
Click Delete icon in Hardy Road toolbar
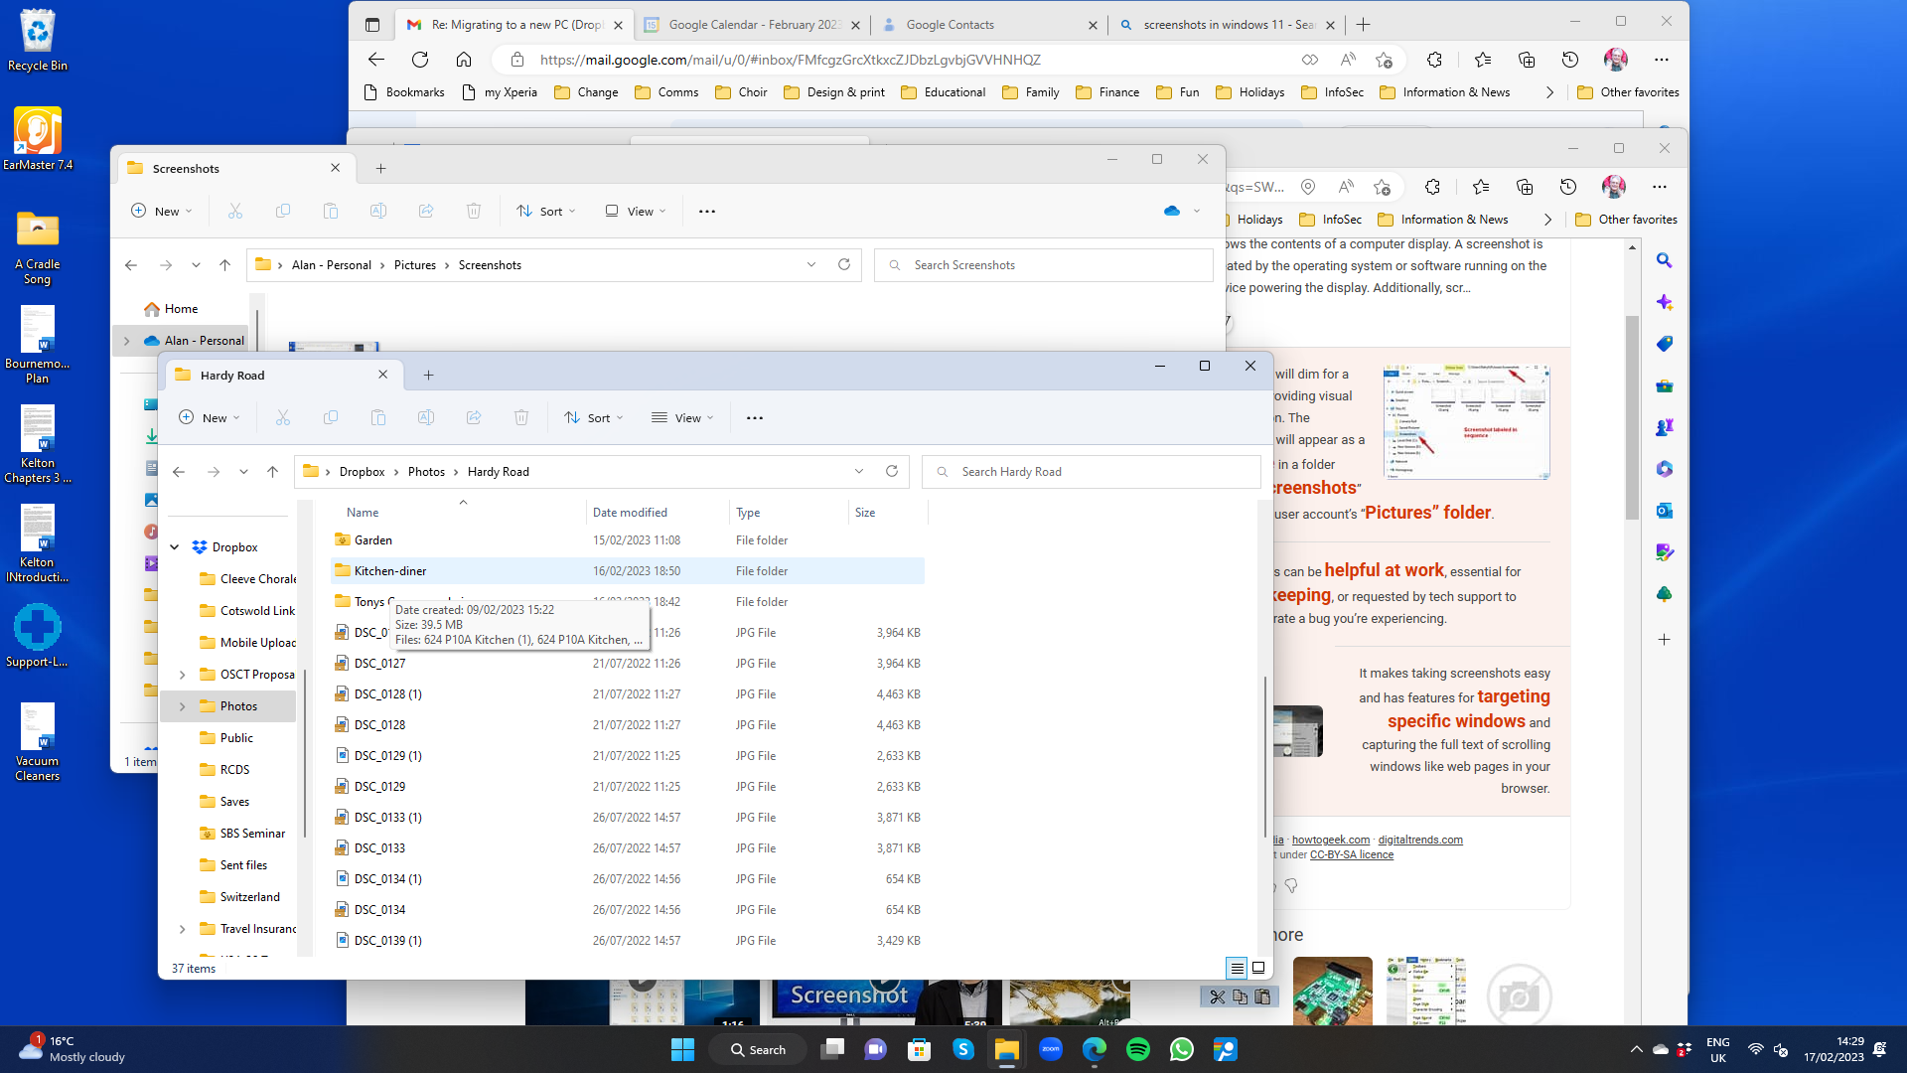click(x=521, y=418)
